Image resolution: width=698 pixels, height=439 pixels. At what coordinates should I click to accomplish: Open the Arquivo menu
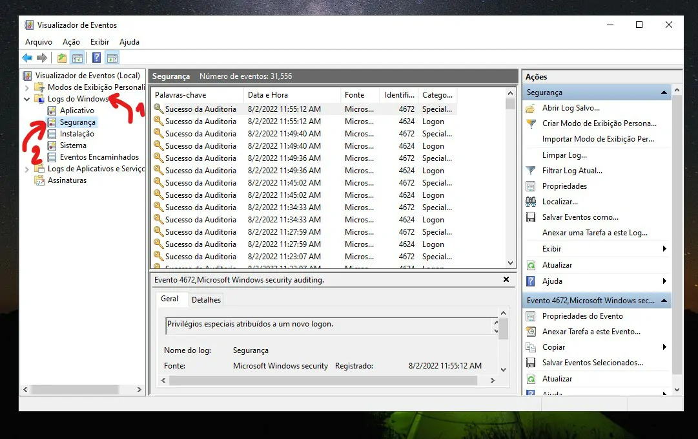pyautogui.click(x=39, y=42)
